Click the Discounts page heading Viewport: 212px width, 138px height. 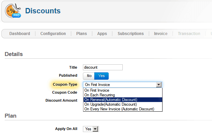(43, 11)
